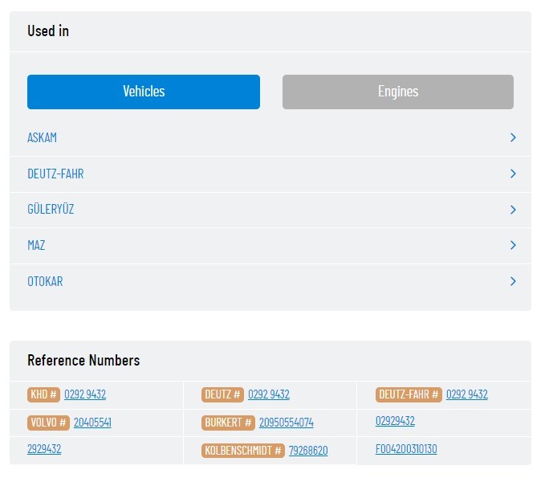Open BURKERT reference number 20950554074
Viewport: 545px width, 478px height.
click(287, 423)
